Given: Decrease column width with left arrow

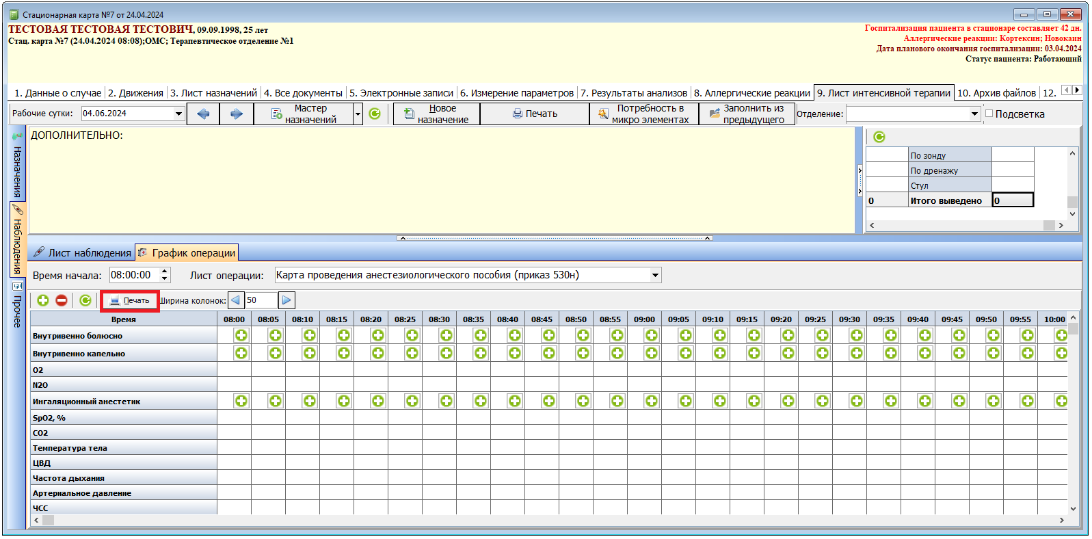Looking at the screenshot, I should coord(236,300).
